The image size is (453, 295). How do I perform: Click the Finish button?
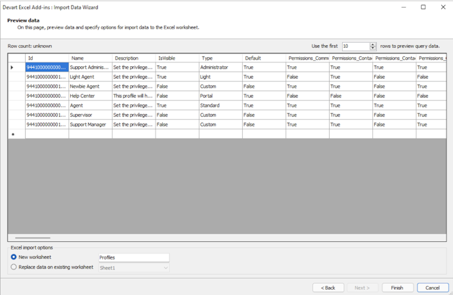pyautogui.click(x=397, y=288)
